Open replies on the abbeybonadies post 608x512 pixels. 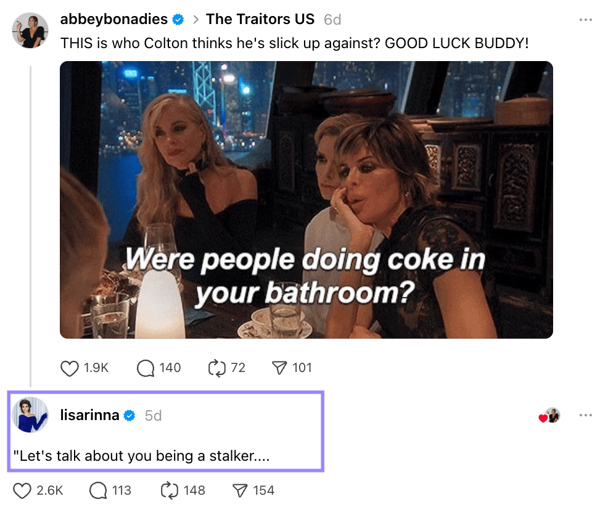pos(146,368)
